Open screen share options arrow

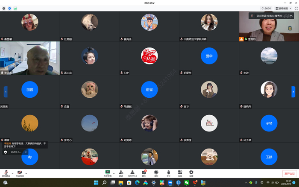pyautogui.click(x=114, y=173)
